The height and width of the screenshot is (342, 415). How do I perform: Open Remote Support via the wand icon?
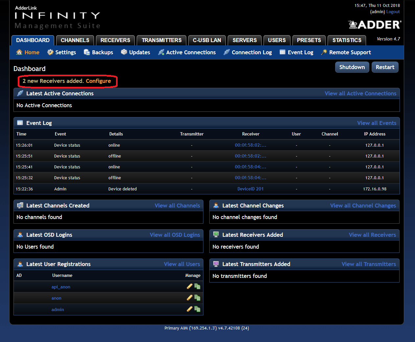click(x=324, y=52)
